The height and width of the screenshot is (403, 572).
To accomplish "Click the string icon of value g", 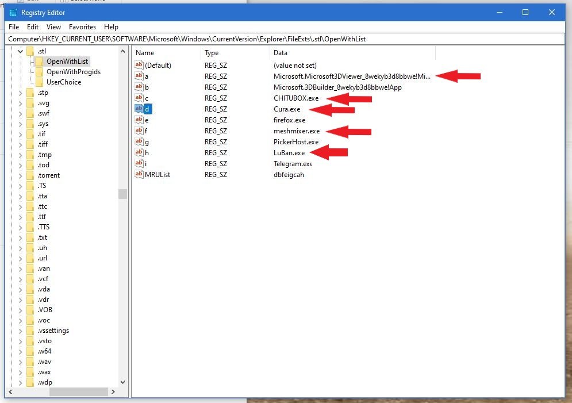I will coord(139,141).
